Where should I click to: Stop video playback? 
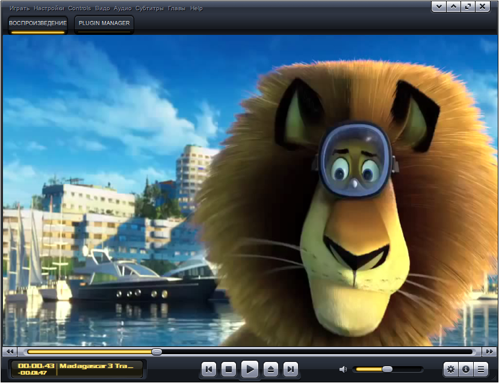tap(229, 369)
